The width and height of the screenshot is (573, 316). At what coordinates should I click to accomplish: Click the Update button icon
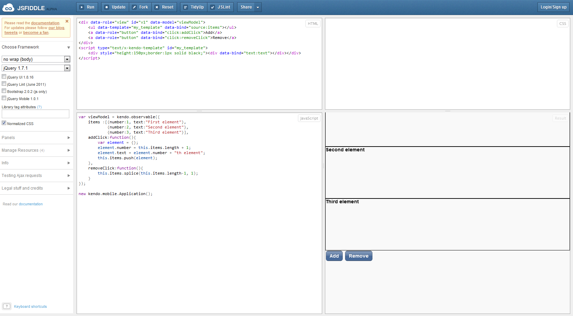(107, 7)
